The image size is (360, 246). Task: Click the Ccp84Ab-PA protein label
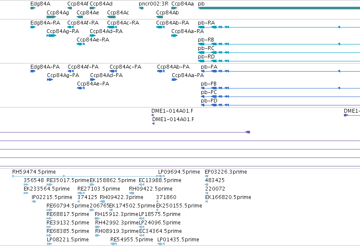click(173, 67)
